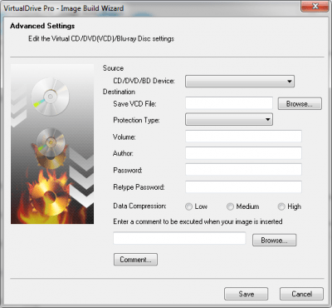
Task: Expand the Protection Type combo box
Action: 229,119
